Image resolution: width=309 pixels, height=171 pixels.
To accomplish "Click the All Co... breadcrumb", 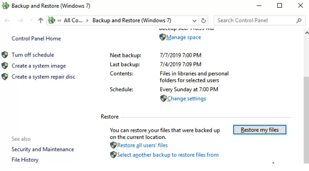I will tap(73, 20).
